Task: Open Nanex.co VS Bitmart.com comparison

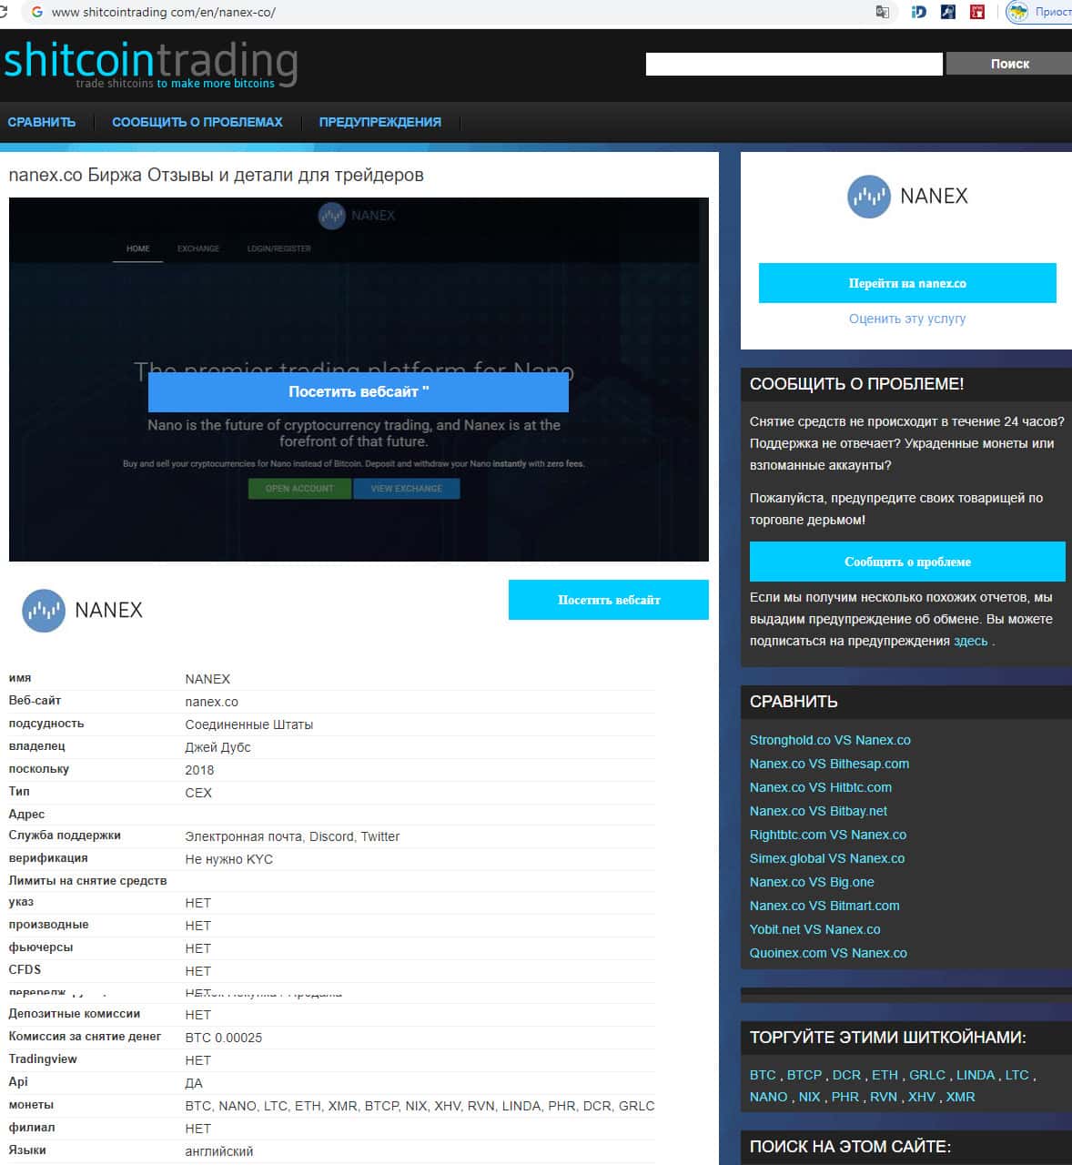Action: click(x=824, y=906)
